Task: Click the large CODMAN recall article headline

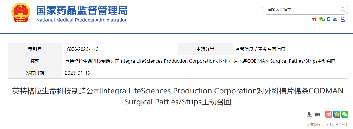Action: click(178, 96)
